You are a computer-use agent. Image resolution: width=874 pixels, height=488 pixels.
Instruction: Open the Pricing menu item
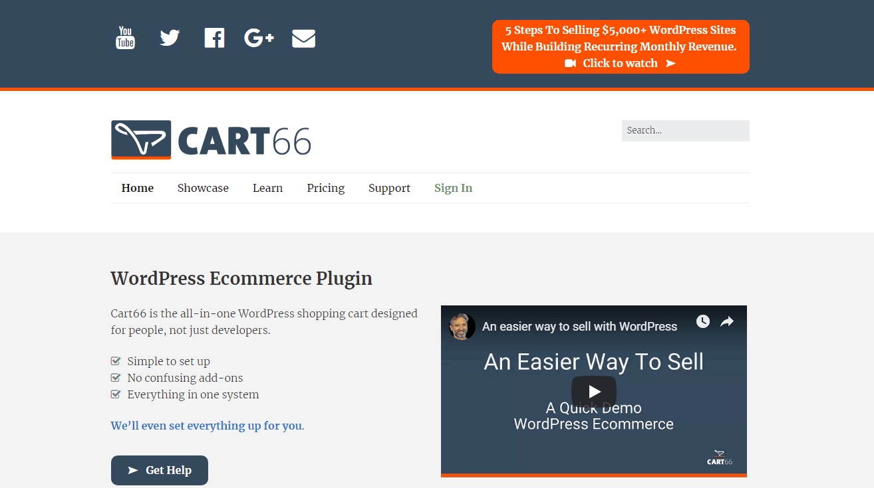click(x=325, y=188)
